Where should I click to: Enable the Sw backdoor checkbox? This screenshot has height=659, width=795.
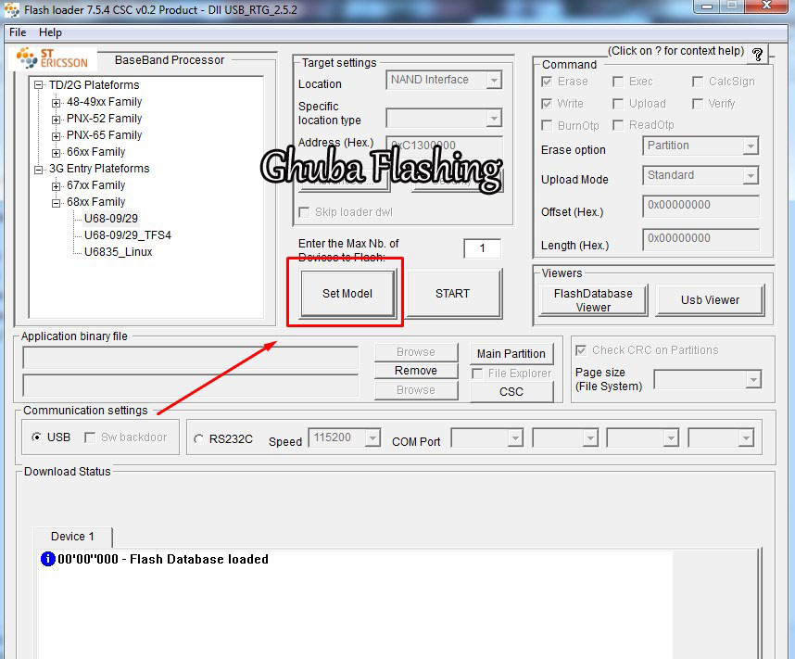(90, 437)
